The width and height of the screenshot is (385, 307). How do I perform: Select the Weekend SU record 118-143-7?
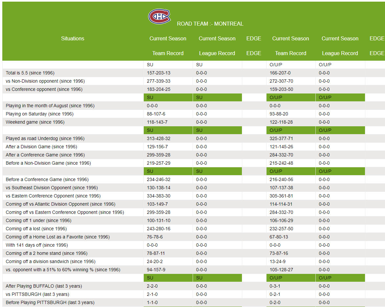point(157,122)
